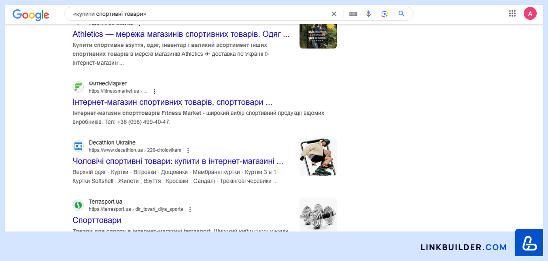Open Terrasport dumbbells thumbnail
This screenshot has height=261, width=548.
[318, 215]
